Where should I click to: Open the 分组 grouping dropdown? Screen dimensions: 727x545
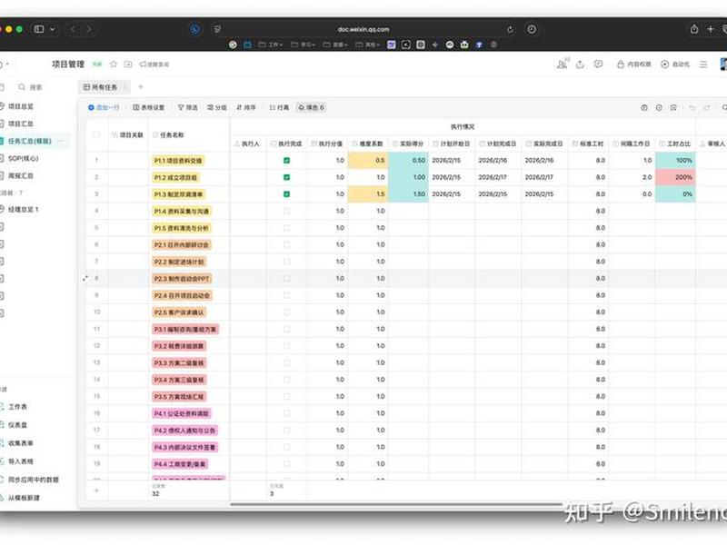[x=217, y=107]
